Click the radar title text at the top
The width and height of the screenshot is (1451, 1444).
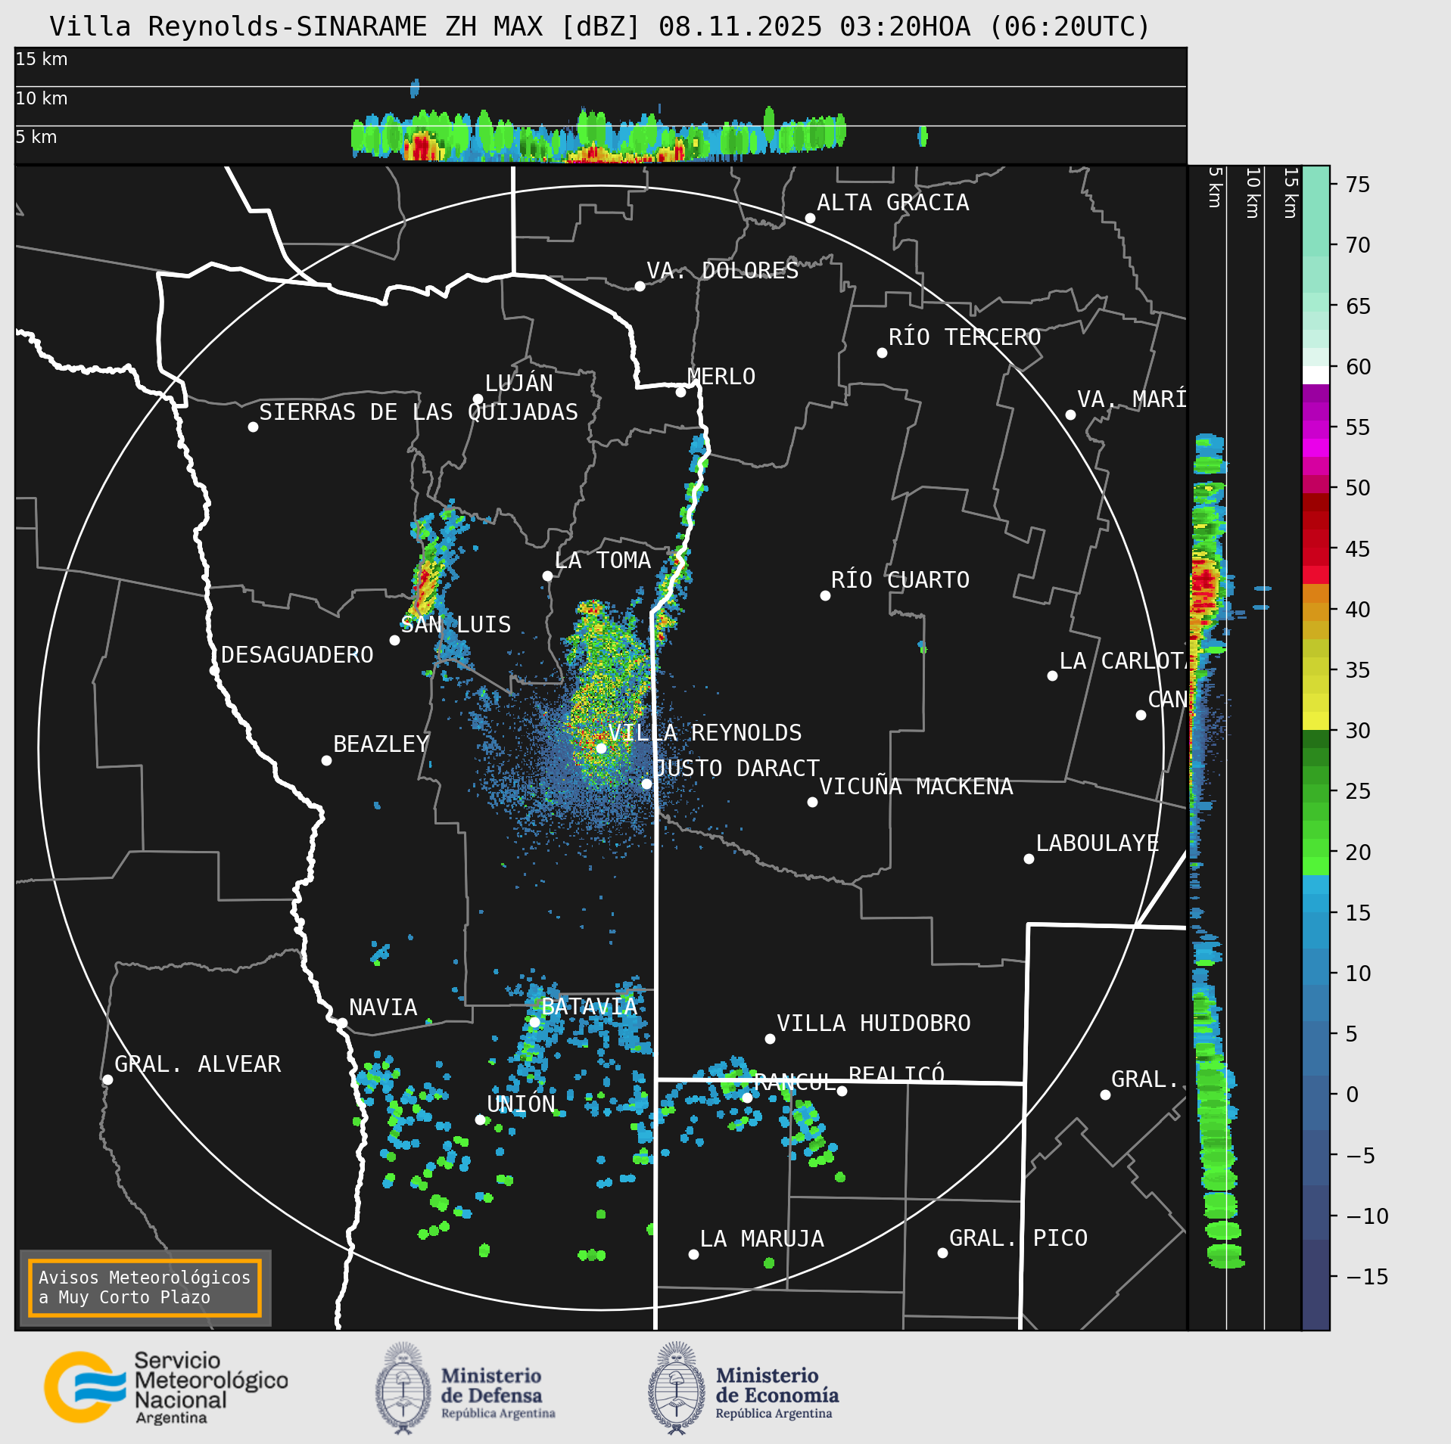[x=599, y=26]
